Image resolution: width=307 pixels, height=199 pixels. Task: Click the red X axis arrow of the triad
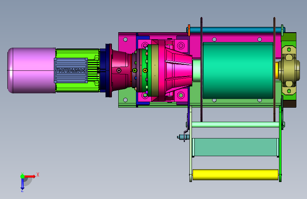click(x=30, y=176)
